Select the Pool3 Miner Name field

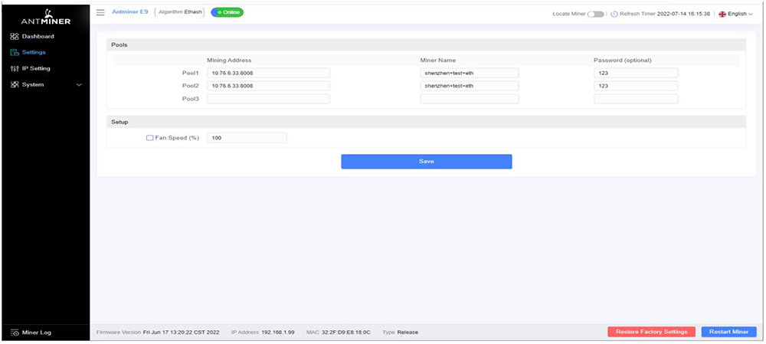469,99
